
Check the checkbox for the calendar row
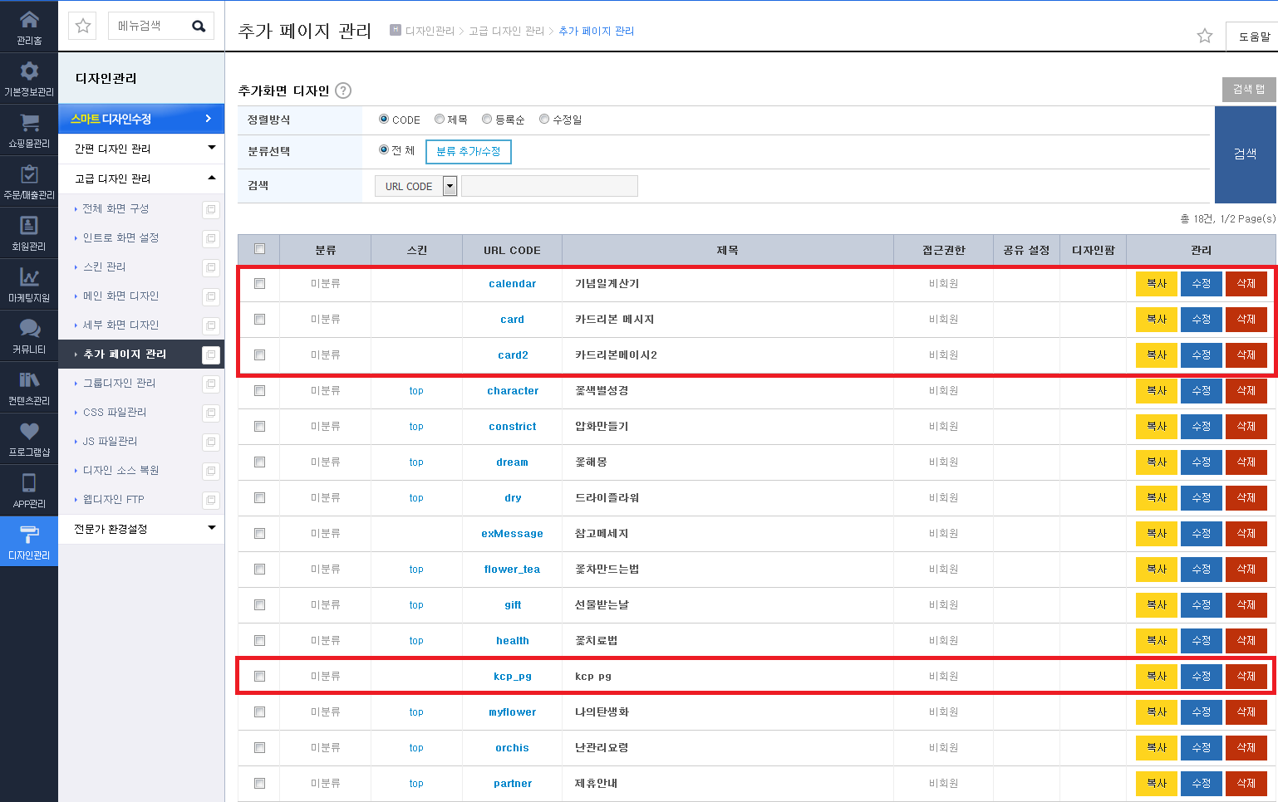click(259, 283)
